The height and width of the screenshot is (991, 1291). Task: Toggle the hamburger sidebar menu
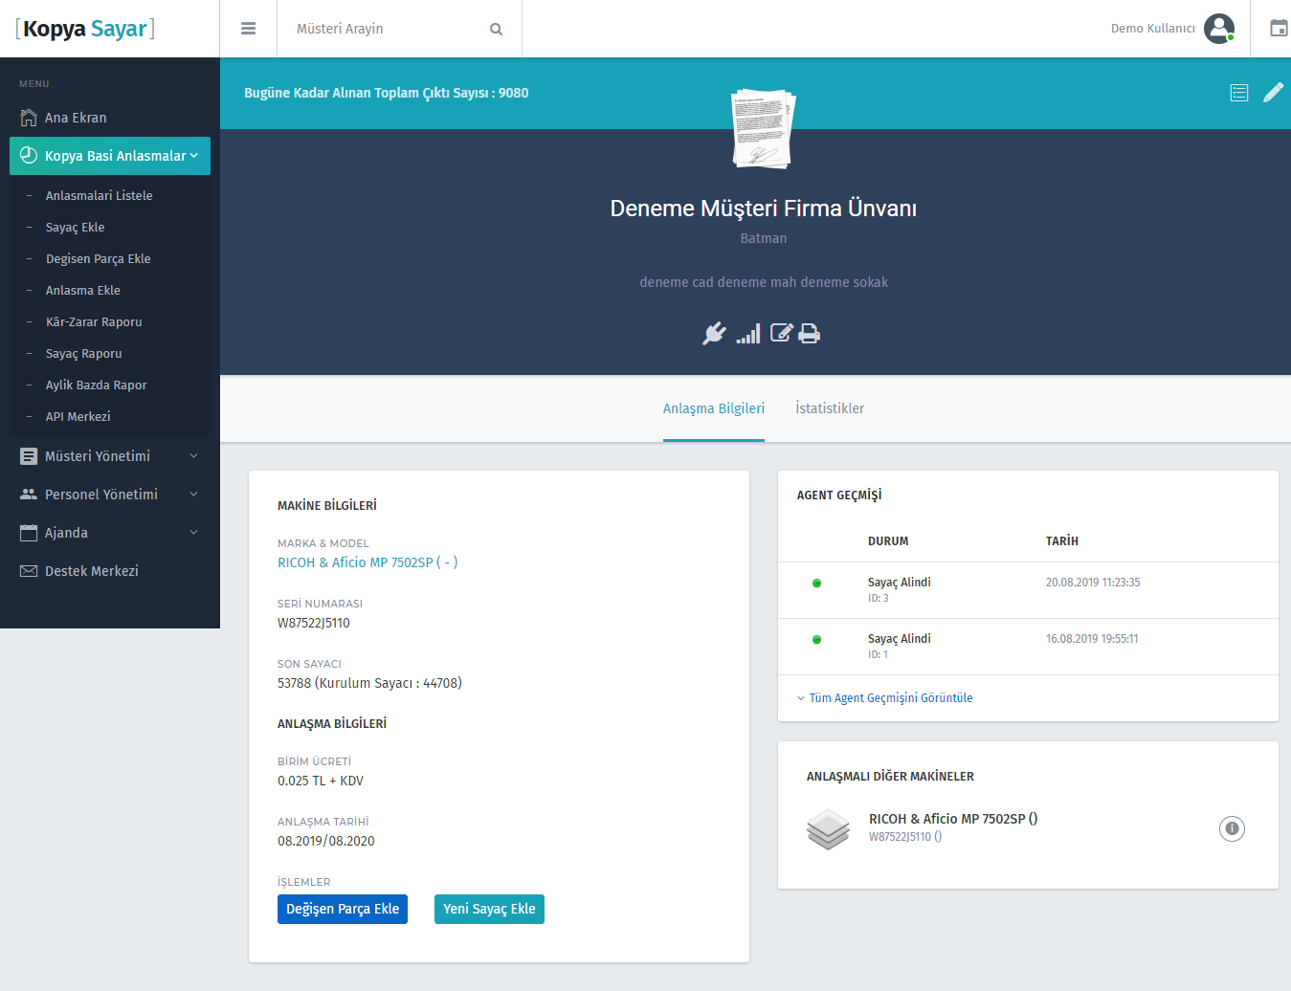coord(248,29)
